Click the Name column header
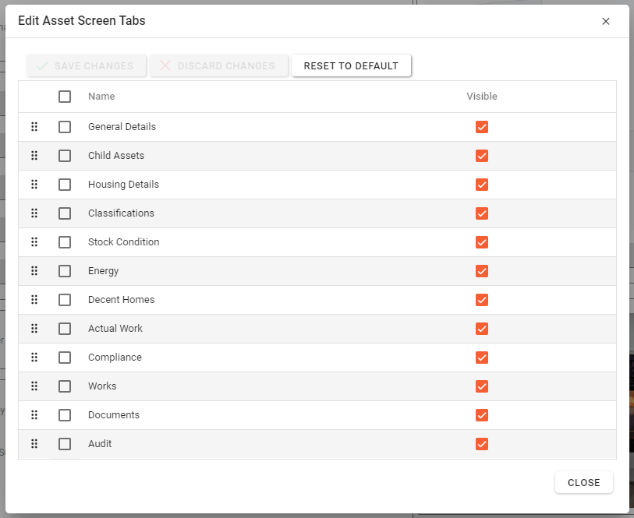Image resolution: width=634 pixels, height=518 pixels. tap(101, 97)
